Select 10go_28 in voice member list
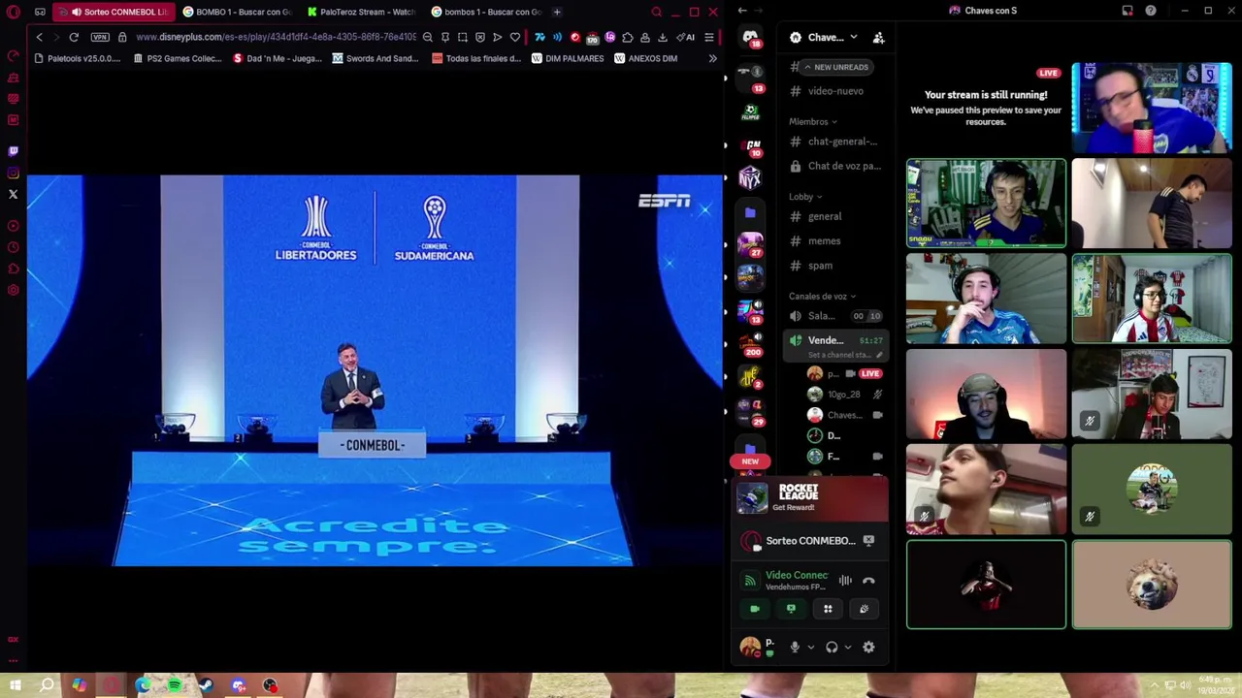 click(x=844, y=394)
